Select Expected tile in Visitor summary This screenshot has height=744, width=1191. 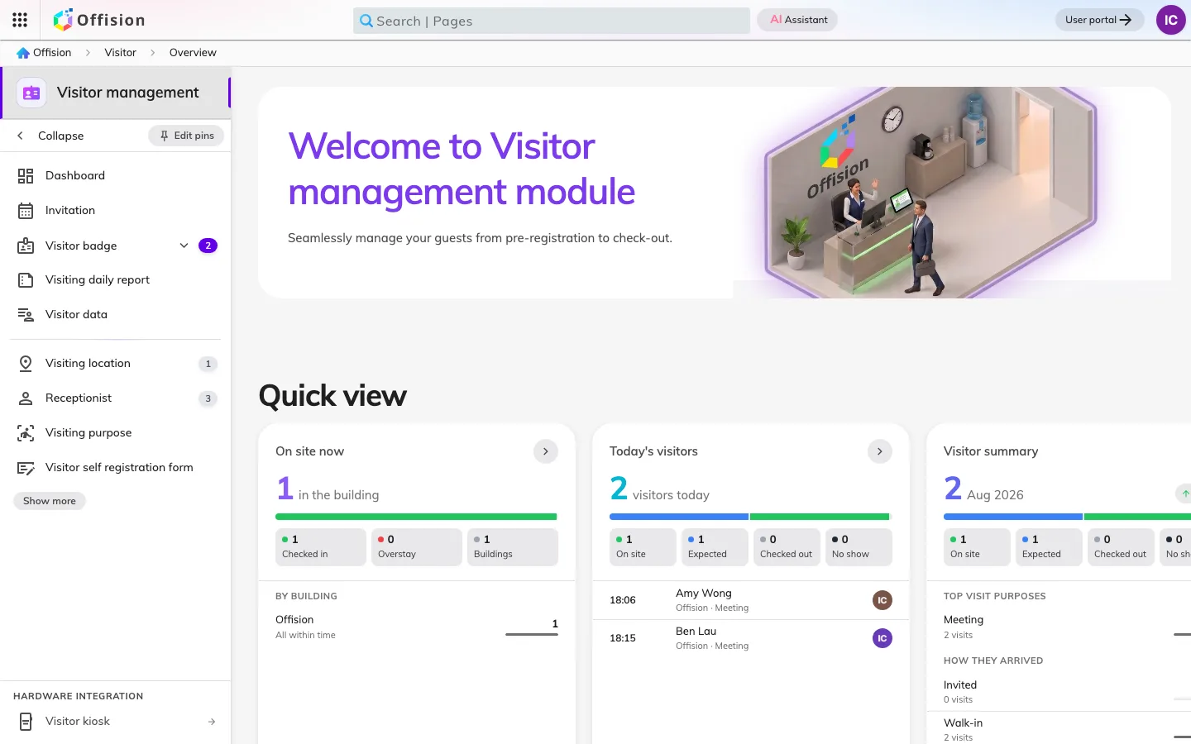tap(1049, 547)
